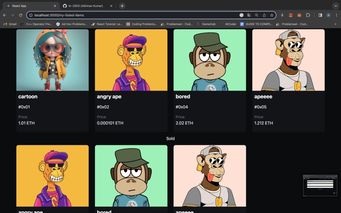Select the listed apeeee image
Viewport: 341px width, 213px height.
289,60
